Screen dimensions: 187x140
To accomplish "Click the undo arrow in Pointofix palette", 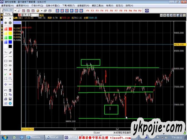I will click(x=6, y=90).
